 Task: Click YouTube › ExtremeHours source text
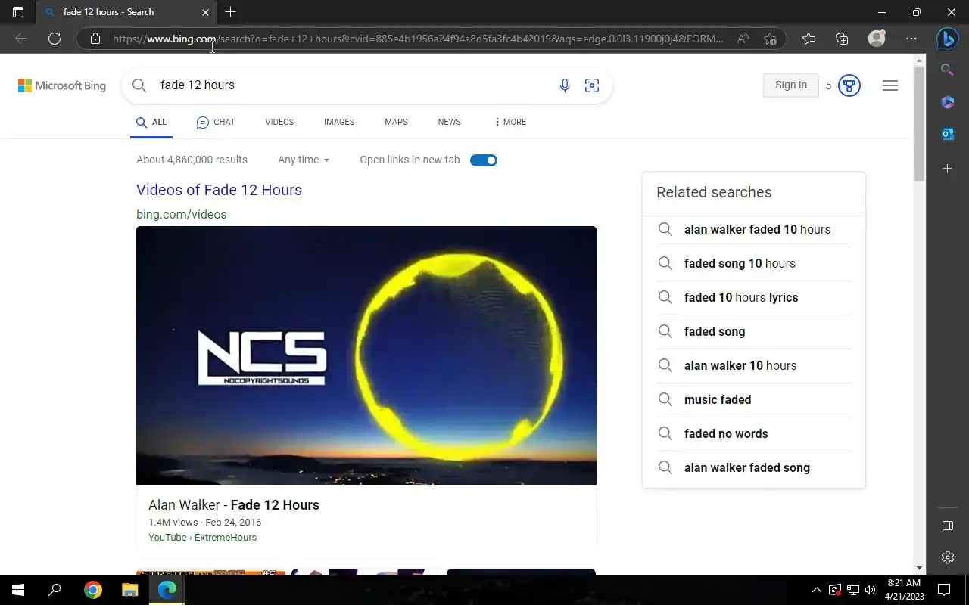pos(202,538)
